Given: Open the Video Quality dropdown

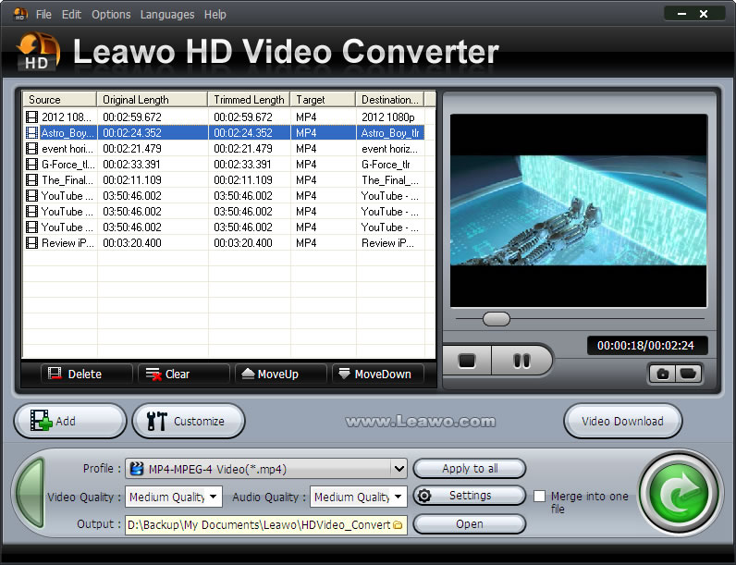Looking at the screenshot, I should point(214,497).
